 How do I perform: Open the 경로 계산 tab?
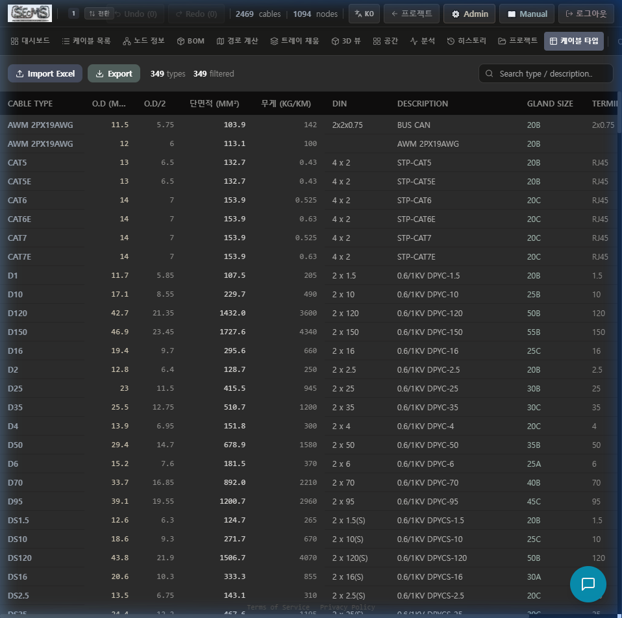tap(237, 41)
